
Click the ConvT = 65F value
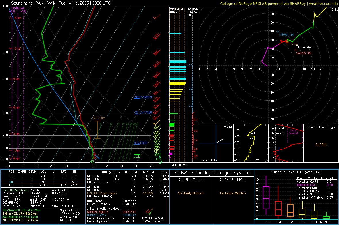[x=39, y=196]
